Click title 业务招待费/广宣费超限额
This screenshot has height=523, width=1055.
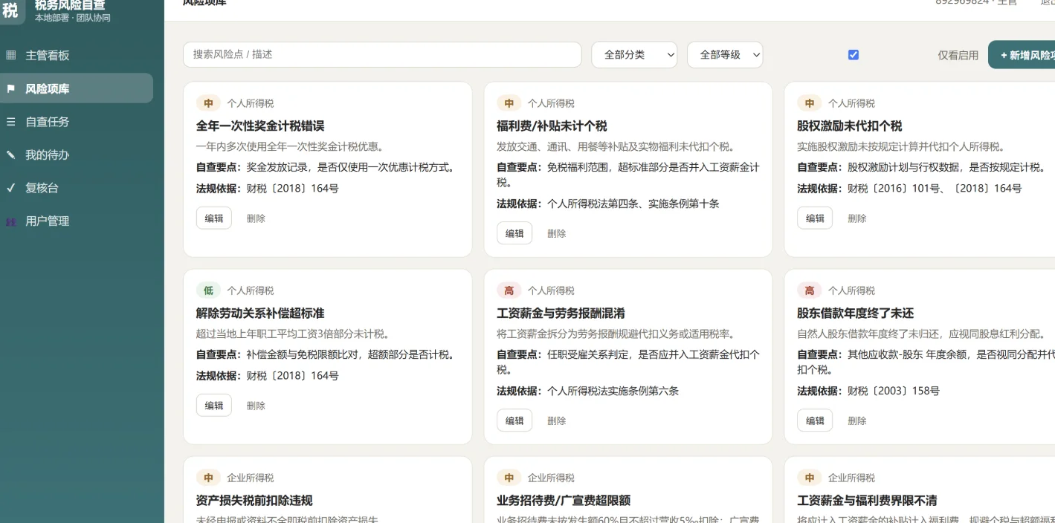pos(564,500)
